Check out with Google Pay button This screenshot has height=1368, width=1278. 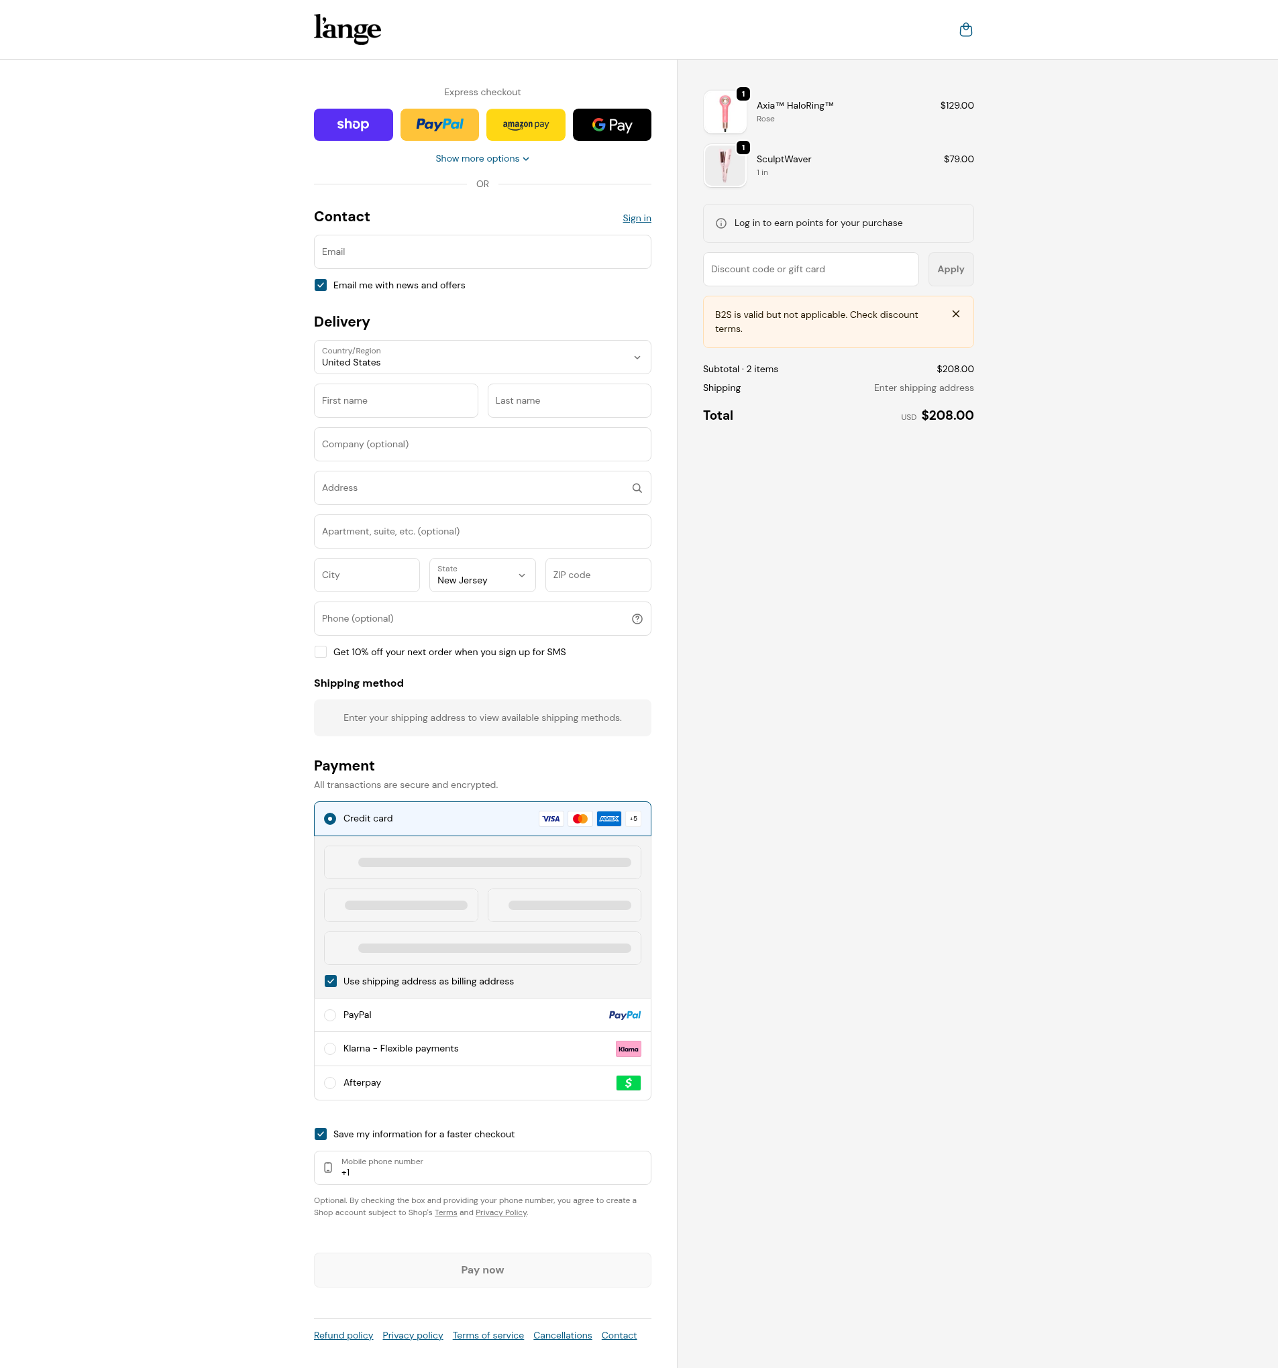click(x=611, y=125)
